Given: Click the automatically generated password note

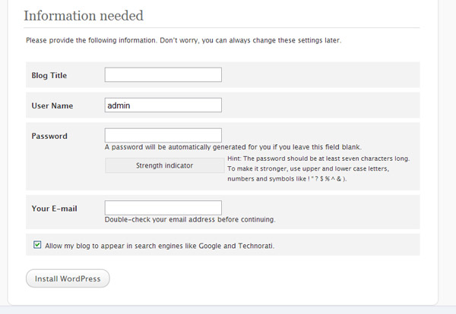Looking at the screenshot, I should point(233,147).
